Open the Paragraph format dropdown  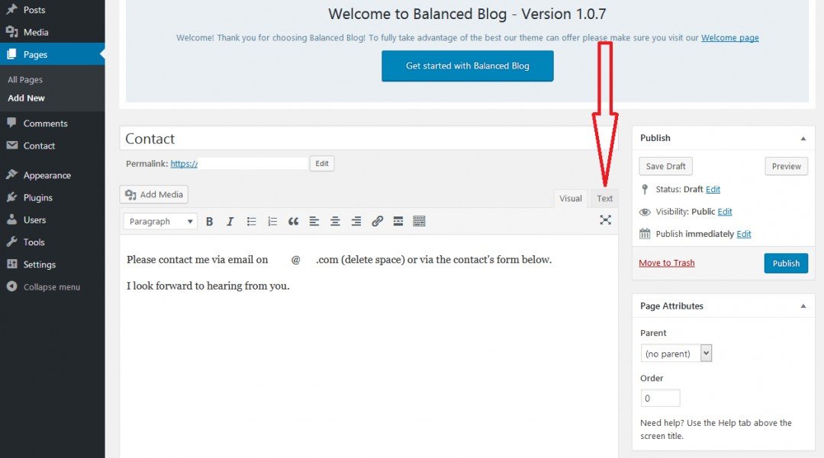click(x=160, y=222)
